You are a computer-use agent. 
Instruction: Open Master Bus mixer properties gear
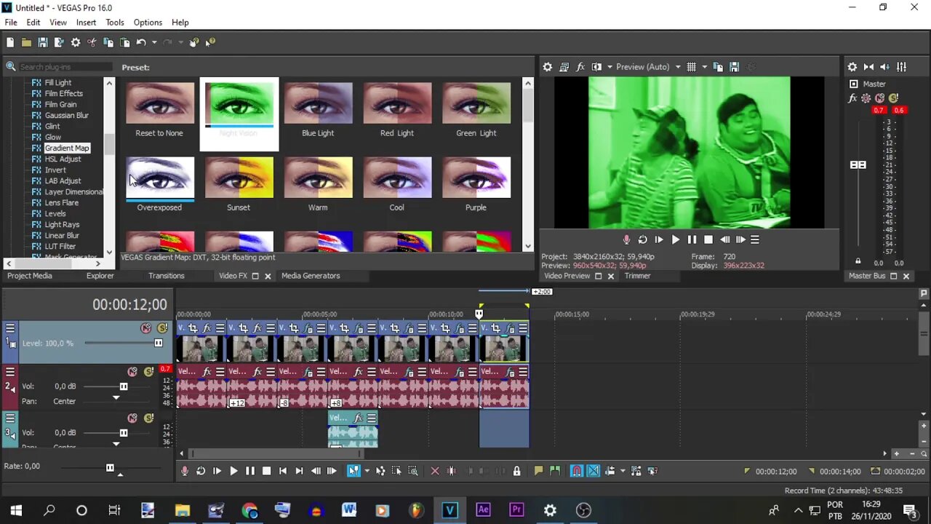tap(852, 67)
